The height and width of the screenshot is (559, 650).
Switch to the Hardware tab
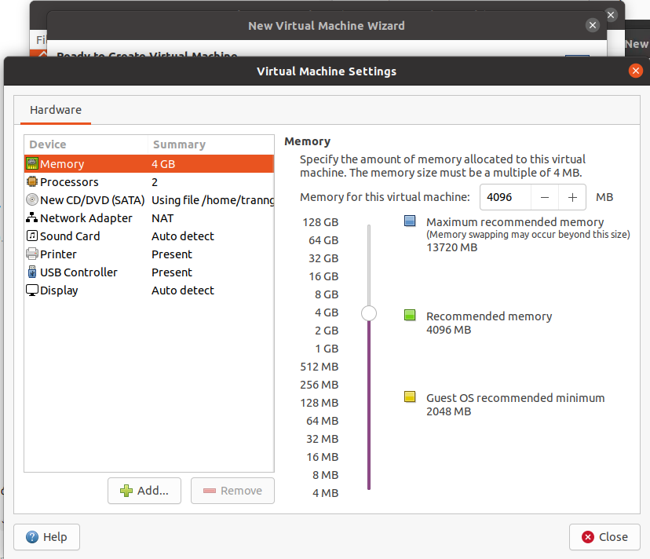56,110
